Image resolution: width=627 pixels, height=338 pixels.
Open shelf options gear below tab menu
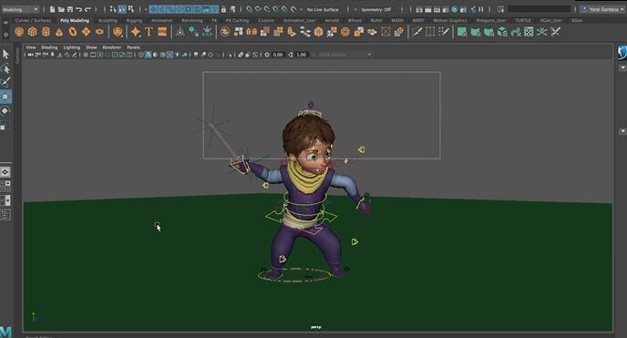[x=5, y=35]
